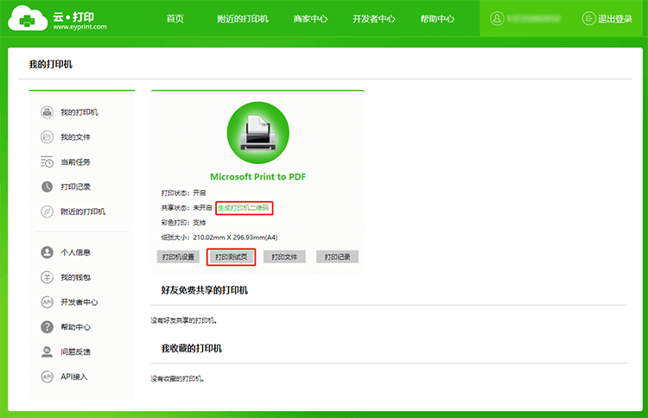Open 我的钱包 in the sidebar
This screenshot has width=648, height=418.
pyautogui.click(x=76, y=277)
